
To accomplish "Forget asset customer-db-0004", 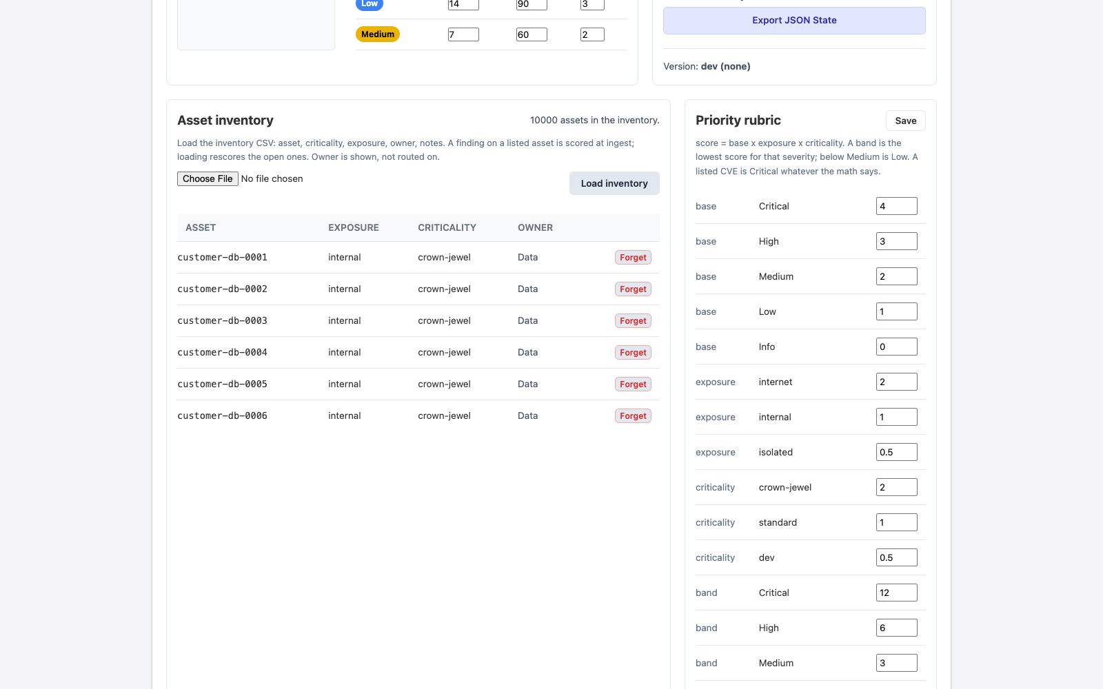I will 633,353.
